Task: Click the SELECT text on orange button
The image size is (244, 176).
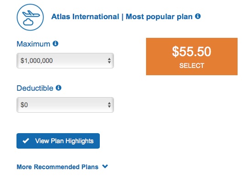Action: (192, 66)
